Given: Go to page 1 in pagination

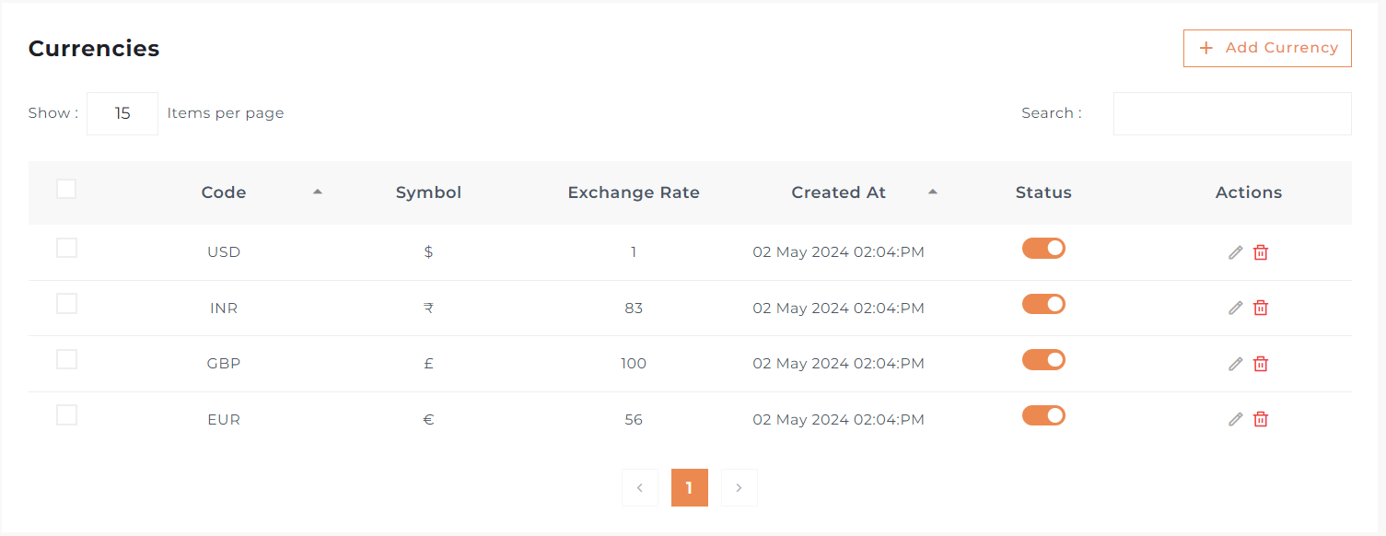Looking at the screenshot, I should click(x=689, y=488).
